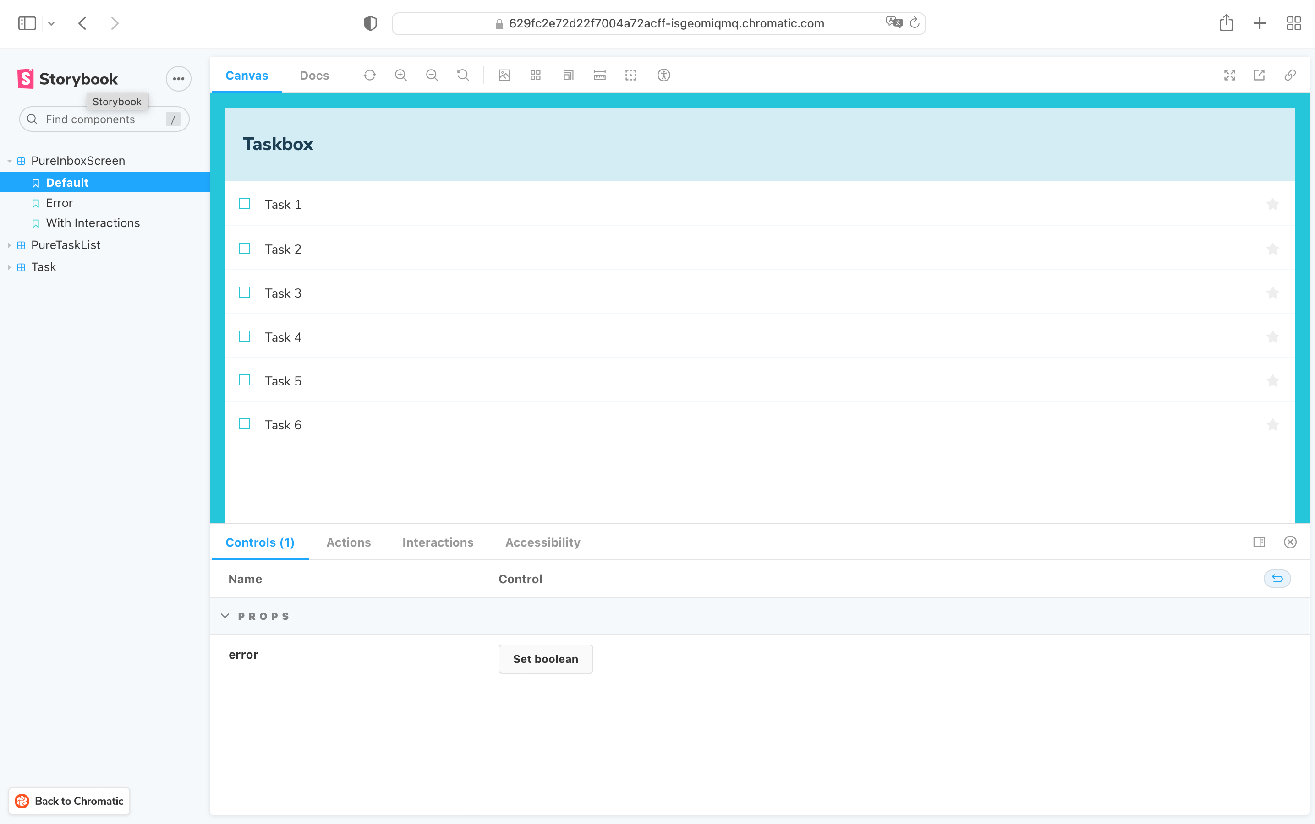This screenshot has width=1315, height=824.
Task: Toggle checkbox for Task 1
Action: tap(244, 204)
